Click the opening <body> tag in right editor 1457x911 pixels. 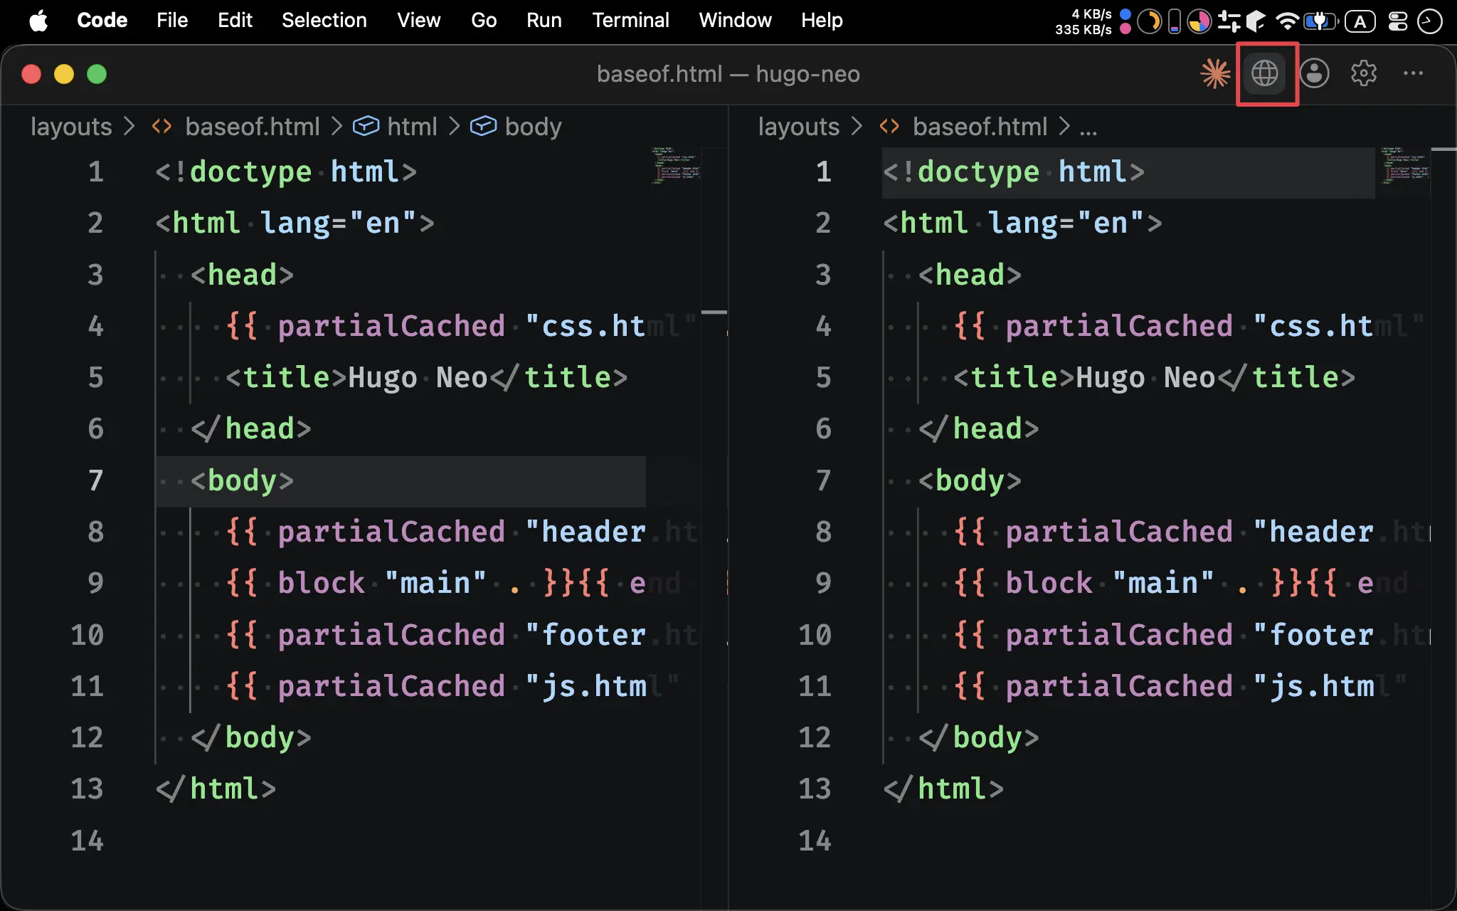[x=970, y=480]
